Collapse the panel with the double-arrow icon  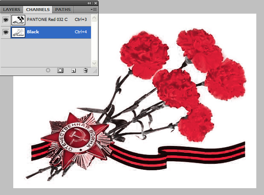pyautogui.click(x=89, y=3)
